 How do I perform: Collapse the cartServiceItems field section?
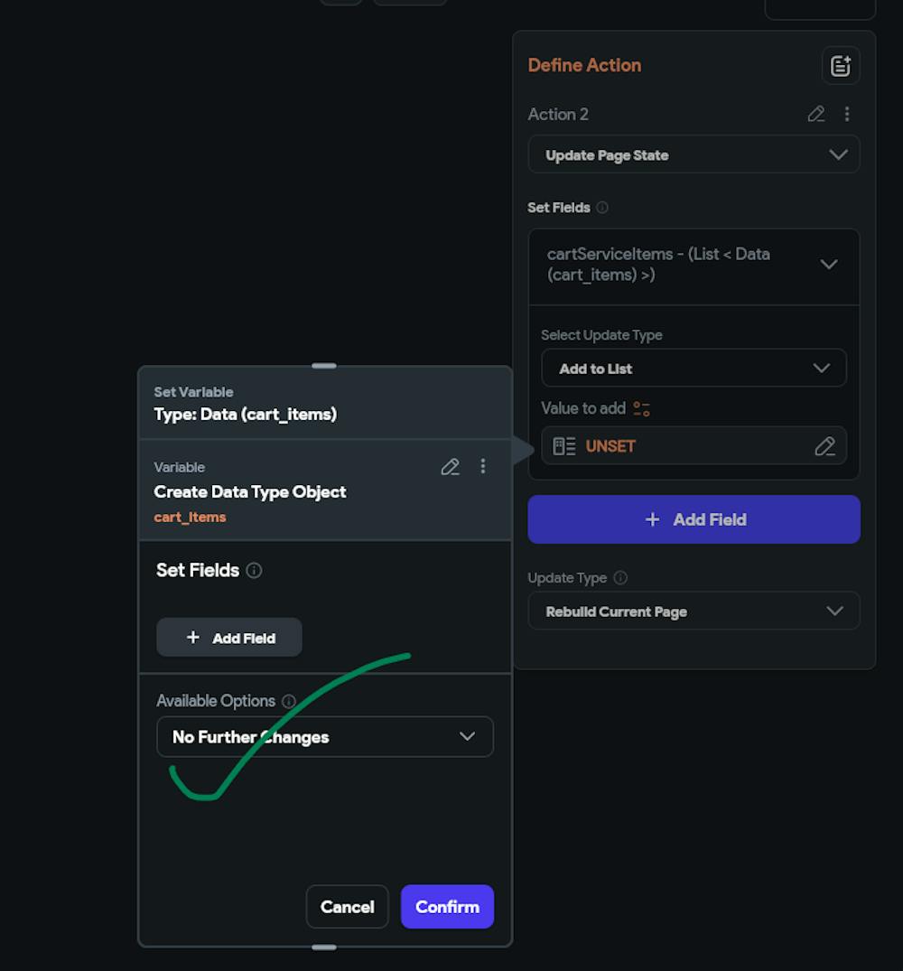[828, 265]
